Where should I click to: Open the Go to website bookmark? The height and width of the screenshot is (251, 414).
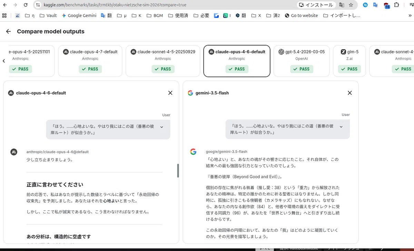(301, 16)
